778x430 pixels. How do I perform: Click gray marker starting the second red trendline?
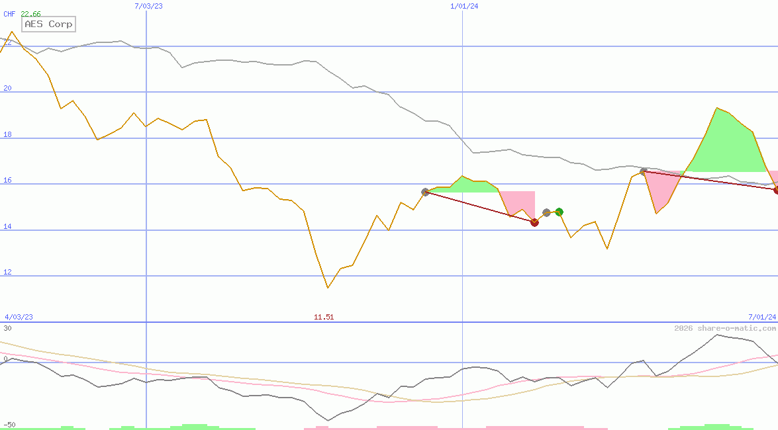tap(643, 171)
